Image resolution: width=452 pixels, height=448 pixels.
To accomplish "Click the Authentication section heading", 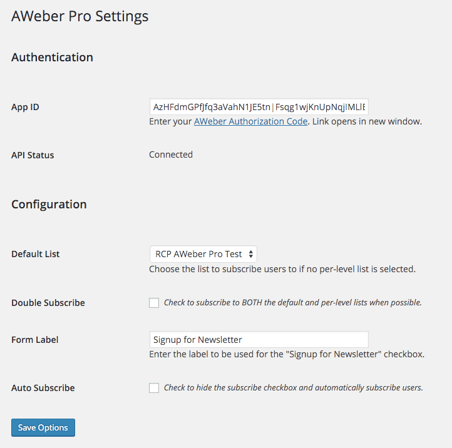I will point(52,58).
